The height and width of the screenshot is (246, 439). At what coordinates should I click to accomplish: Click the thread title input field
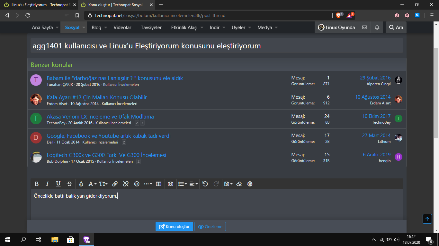coord(217,46)
